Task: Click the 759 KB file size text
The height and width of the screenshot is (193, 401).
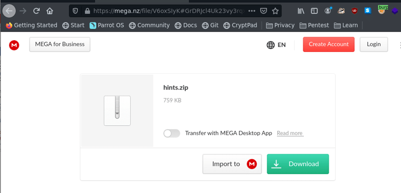Action: tap(172, 100)
